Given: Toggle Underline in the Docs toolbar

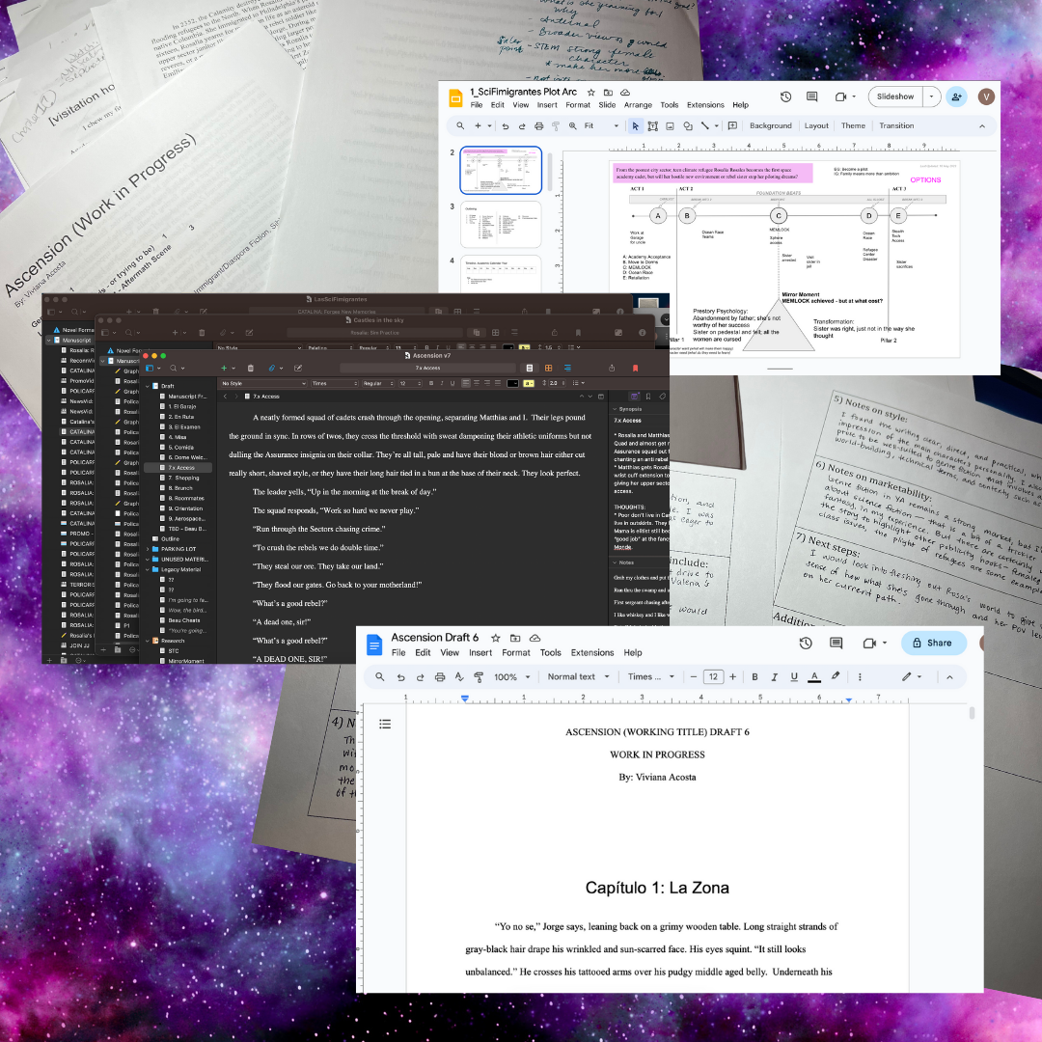Looking at the screenshot, I should [793, 676].
